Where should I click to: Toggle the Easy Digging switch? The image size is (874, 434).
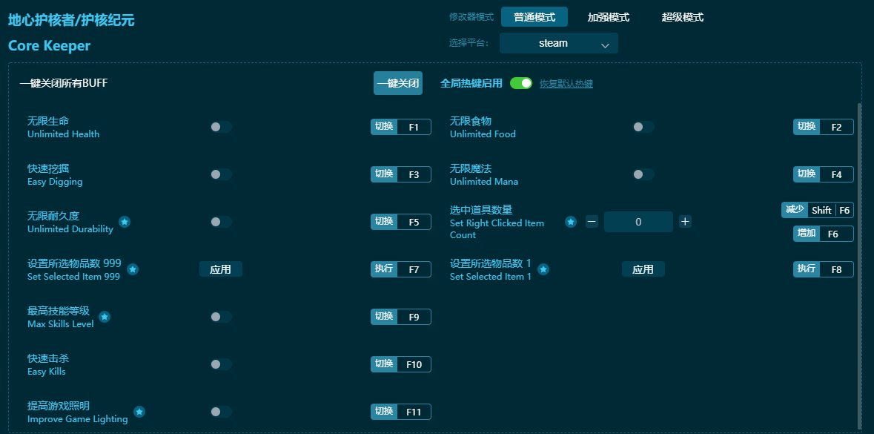click(220, 174)
